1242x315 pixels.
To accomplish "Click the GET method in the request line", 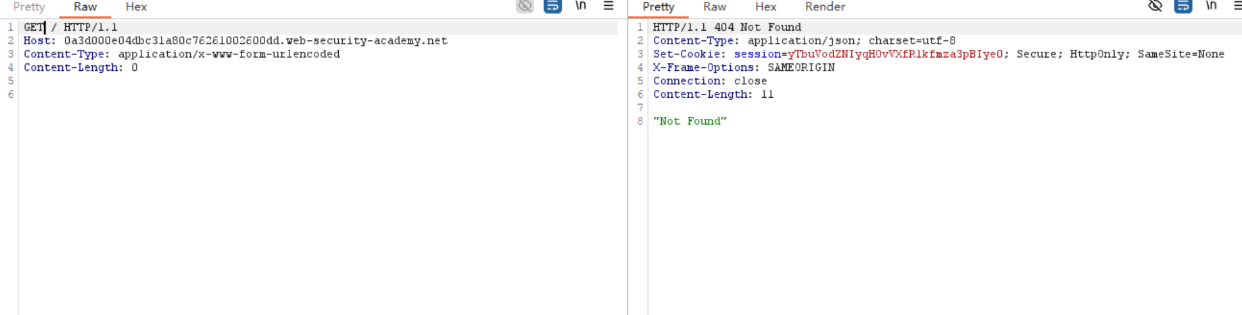I will tap(33, 27).
